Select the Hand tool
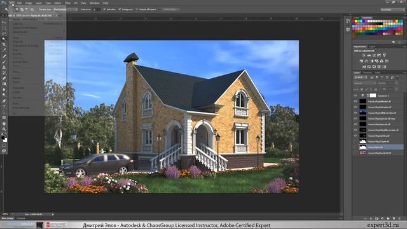Image resolution: width=407 pixels, height=229 pixels. click(x=4, y=123)
